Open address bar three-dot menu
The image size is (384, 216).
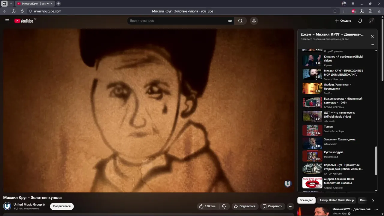pyautogui.click(x=344, y=11)
